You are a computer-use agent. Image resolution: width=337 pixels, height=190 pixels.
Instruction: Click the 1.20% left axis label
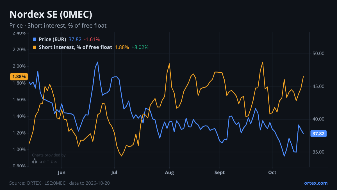coord(19,133)
